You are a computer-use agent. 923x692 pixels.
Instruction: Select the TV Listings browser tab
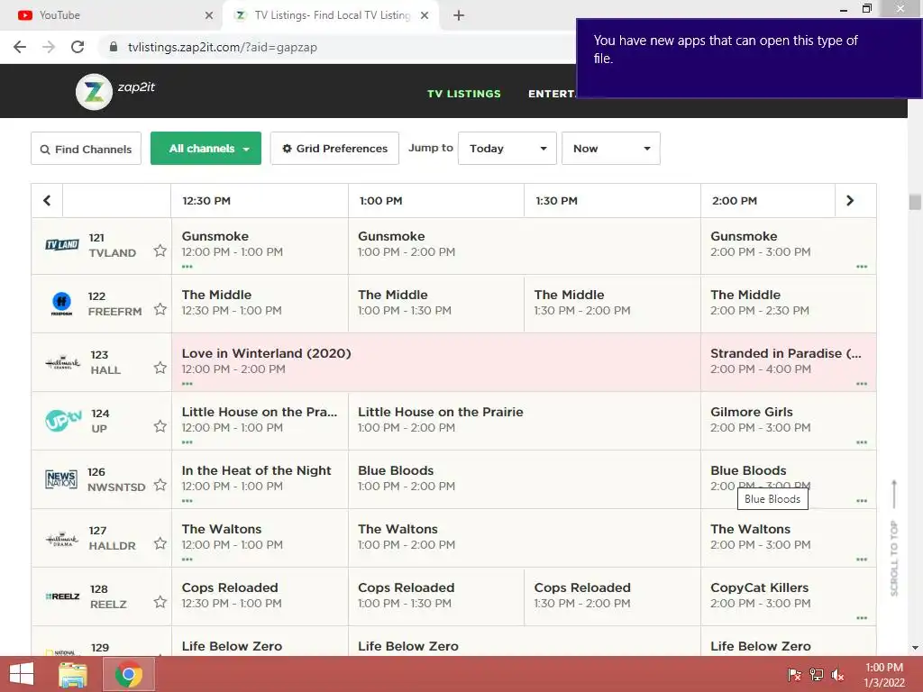(x=331, y=15)
